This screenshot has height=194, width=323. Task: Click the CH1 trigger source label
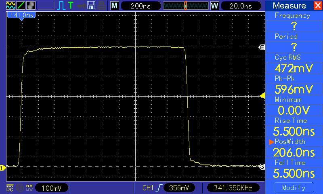[x=148, y=188]
